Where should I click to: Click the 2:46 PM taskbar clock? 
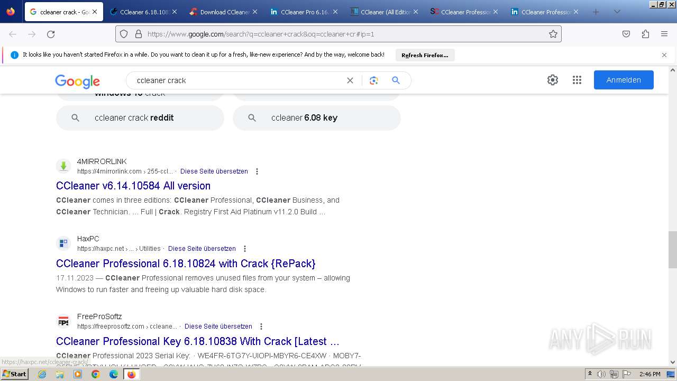coord(649,374)
